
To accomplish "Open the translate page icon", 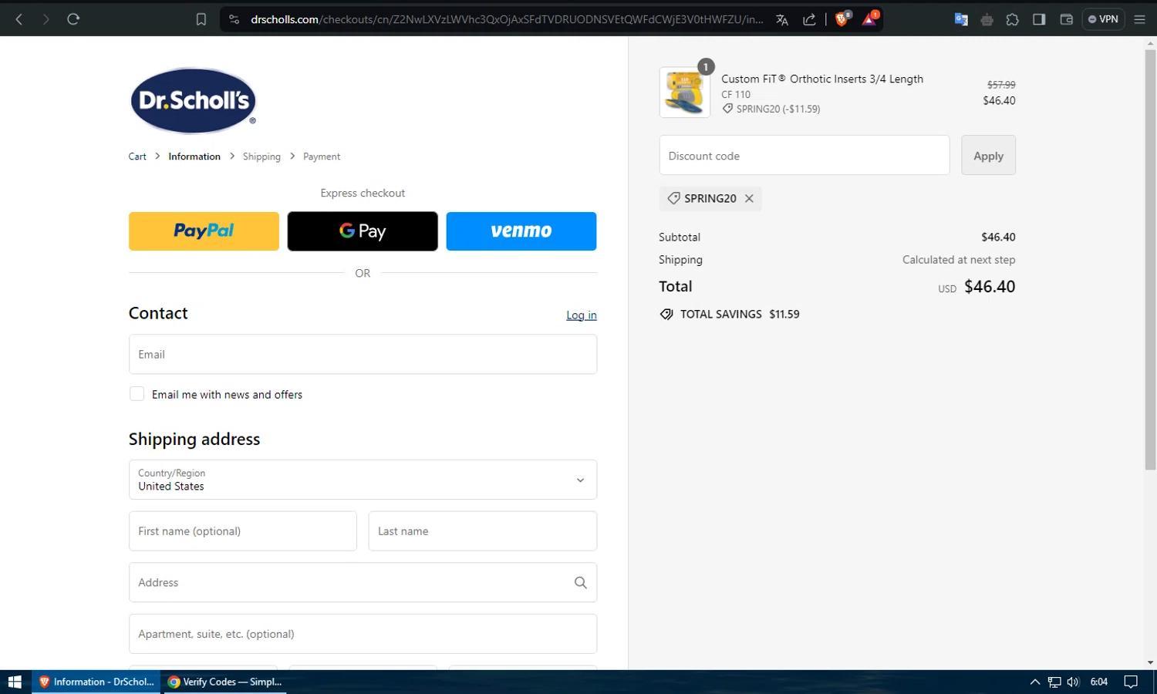I will click(x=781, y=19).
